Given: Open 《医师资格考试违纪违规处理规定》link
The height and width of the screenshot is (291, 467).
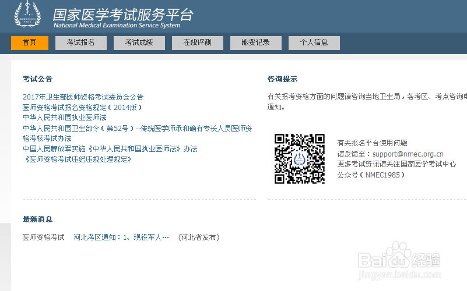Looking at the screenshot, I should coord(77,159).
